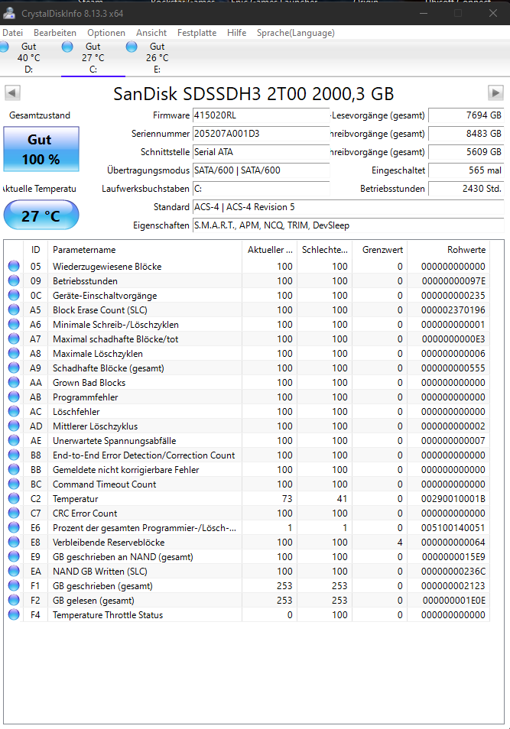Screen dimensions: 510x729
Task: Select the Gemeldete nicht korrigierbare Fehler row text
Action: point(125,470)
